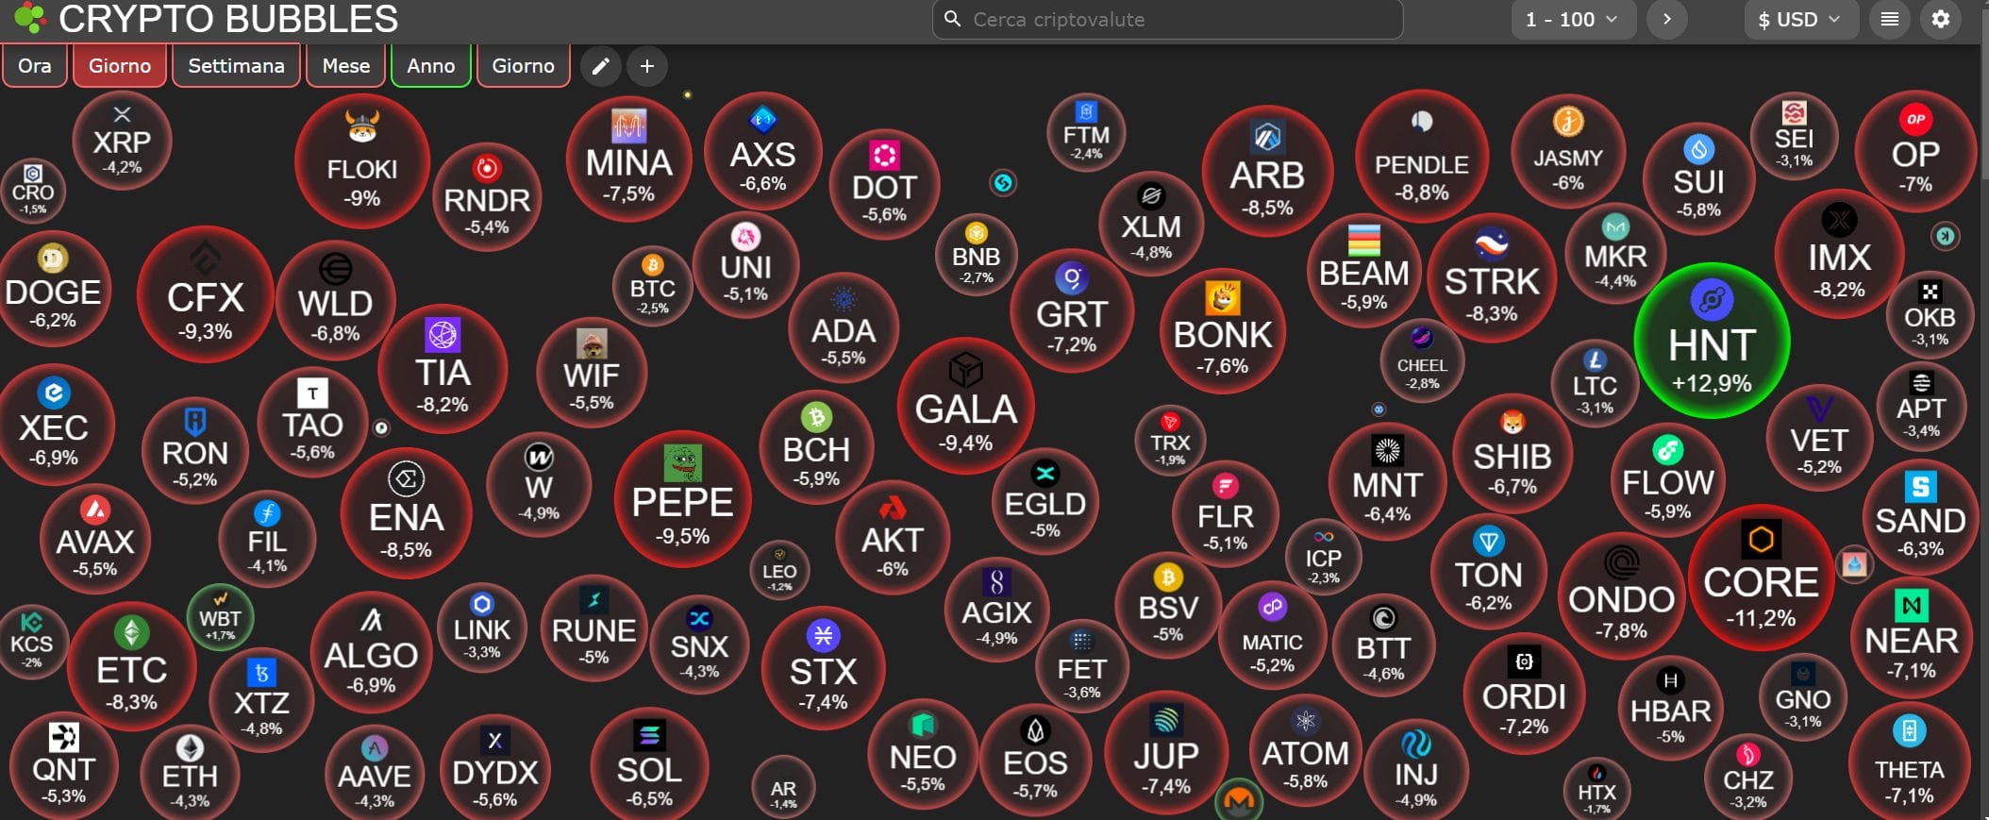Viewport: 1989px width, 820px height.
Task: Open the ENA bubble
Action: (x=407, y=514)
